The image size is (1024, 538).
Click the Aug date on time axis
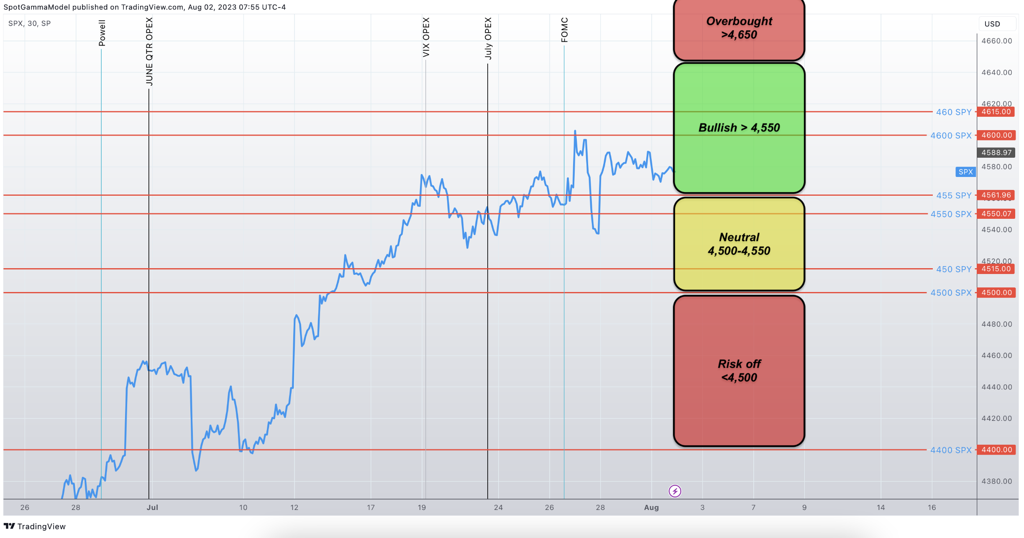(651, 507)
